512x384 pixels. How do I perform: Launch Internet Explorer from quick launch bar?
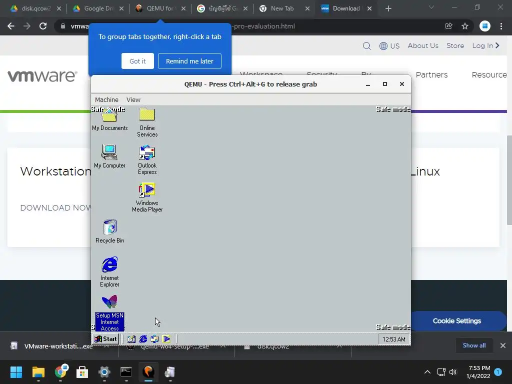tap(143, 339)
